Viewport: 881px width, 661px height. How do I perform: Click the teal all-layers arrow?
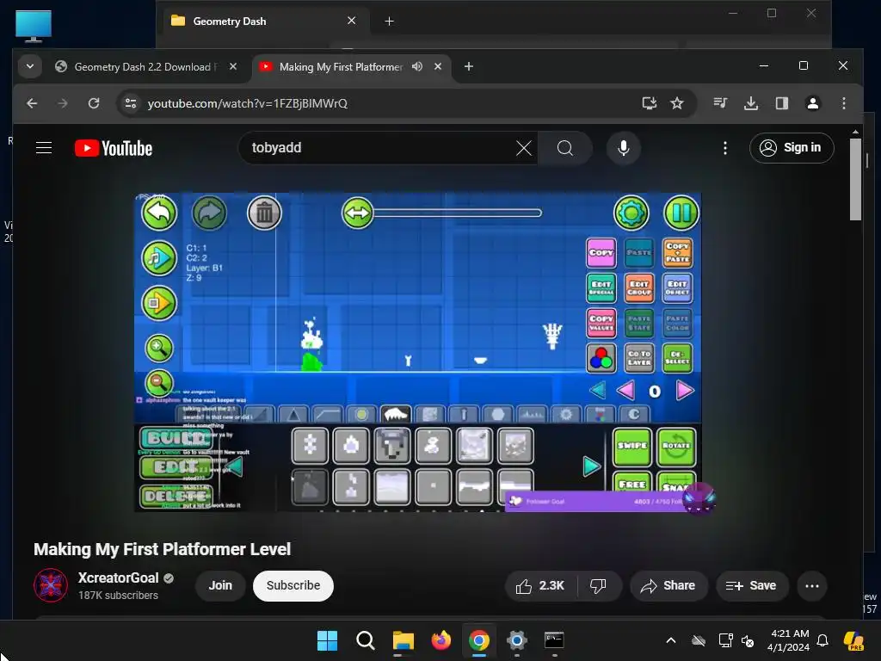click(x=598, y=390)
